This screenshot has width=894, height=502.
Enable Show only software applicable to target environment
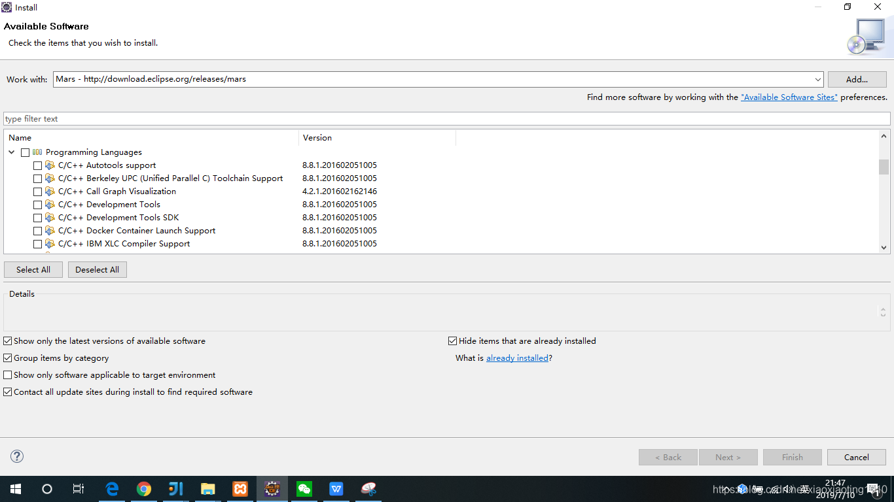[8, 375]
